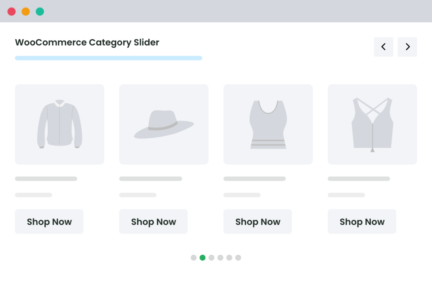Click Shop Now under the hat
This screenshot has width=432, height=283.
coord(153,222)
